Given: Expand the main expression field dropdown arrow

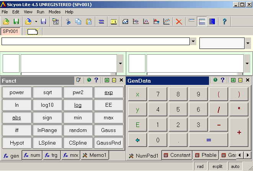Looking at the screenshot, I should pos(193,41).
